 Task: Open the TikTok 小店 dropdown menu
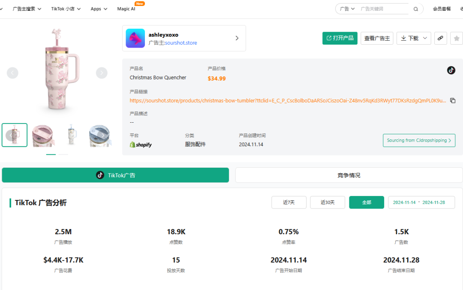pos(66,9)
